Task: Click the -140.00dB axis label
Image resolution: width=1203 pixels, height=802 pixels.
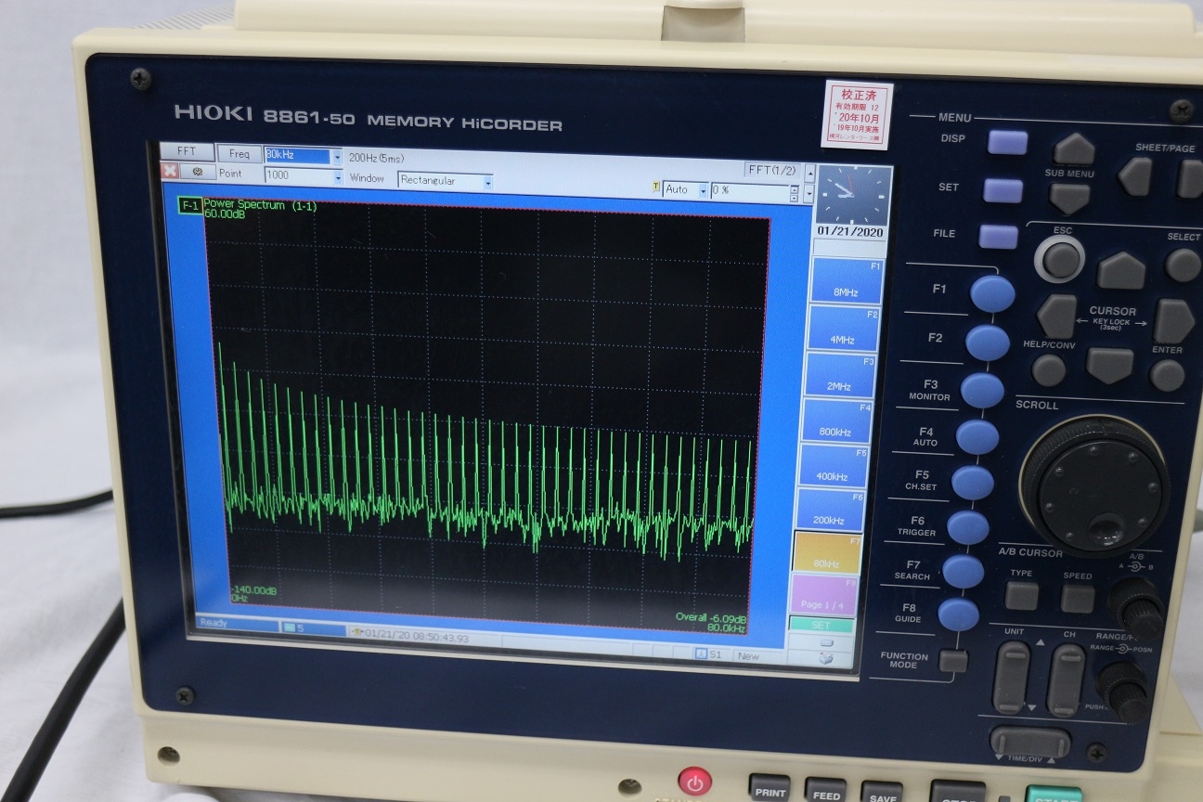Action: [x=252, y=590]
